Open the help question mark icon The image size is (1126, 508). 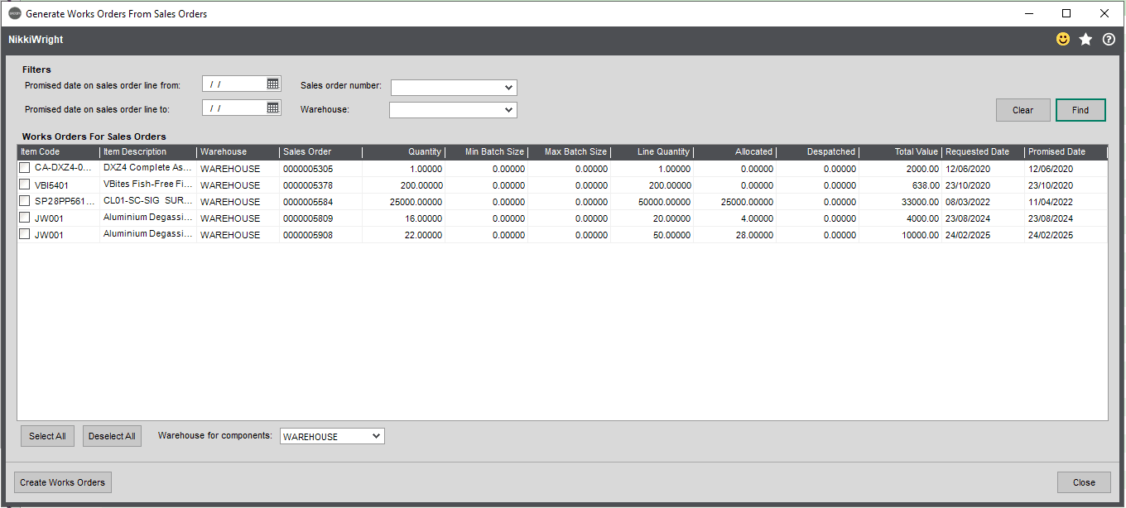(1109, 39)
